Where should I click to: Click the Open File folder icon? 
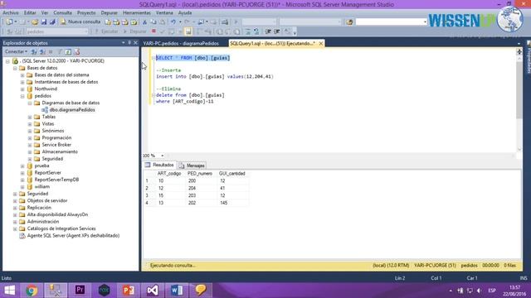[35, 22]
